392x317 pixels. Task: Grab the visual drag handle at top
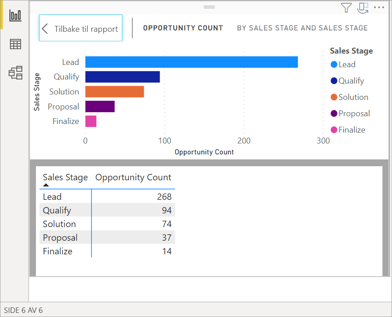point(209,7)
